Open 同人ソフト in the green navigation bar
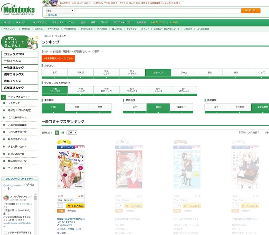Viewport: 269px width, 235px height. tap(22, 22)
